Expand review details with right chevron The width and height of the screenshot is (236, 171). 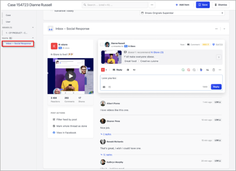point(219,57)
